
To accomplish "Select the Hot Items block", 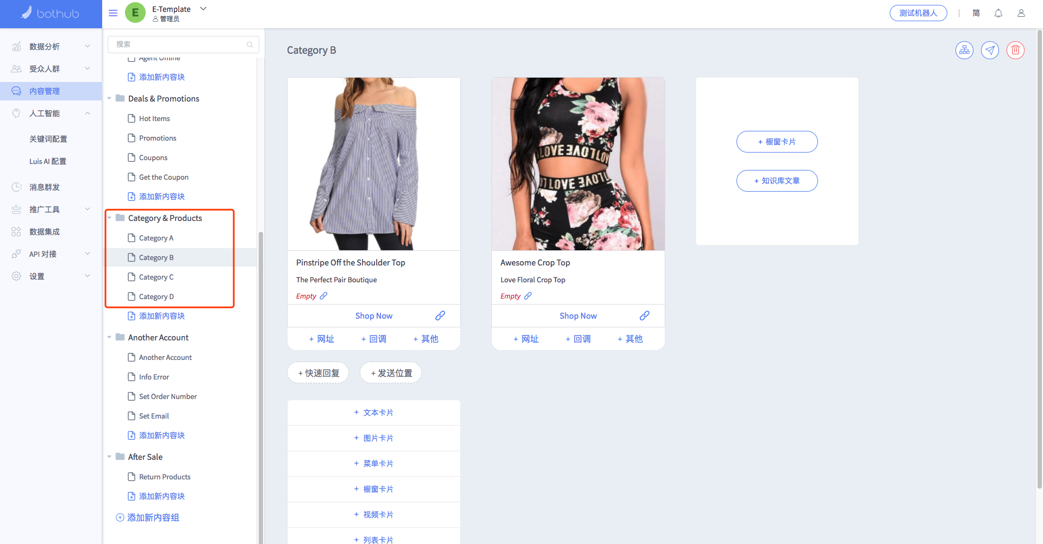I will pyautogui.click(x=154, y=118).
